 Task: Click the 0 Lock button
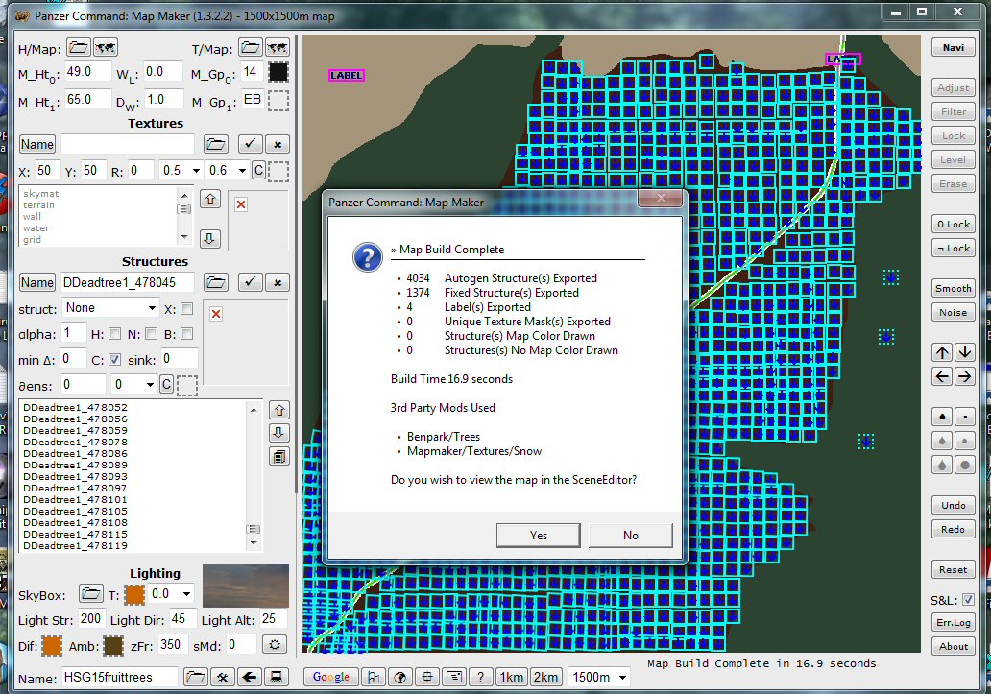point(954,224)
